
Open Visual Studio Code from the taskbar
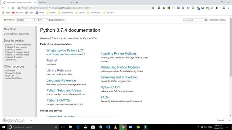click(x=108, y=127)
